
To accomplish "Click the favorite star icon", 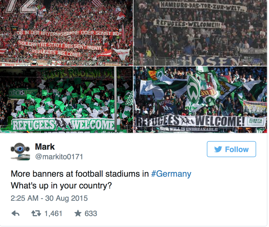I will click(78, 213).
